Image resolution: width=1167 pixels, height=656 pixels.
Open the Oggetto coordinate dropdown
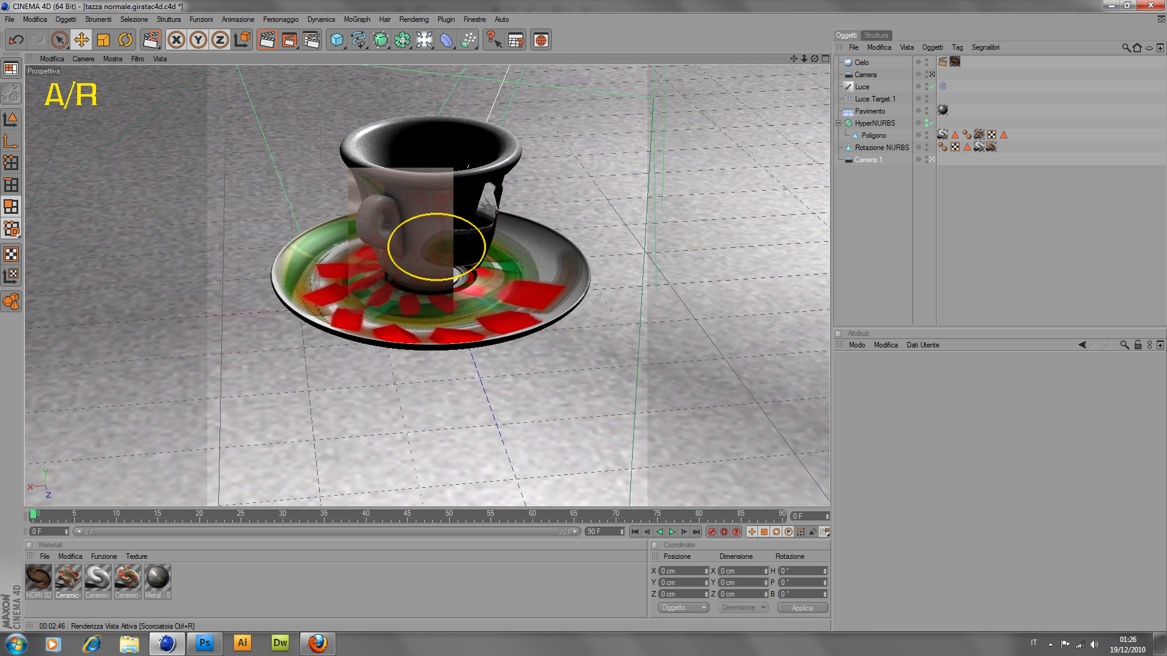pyautogui.click(x=683, y=607)
